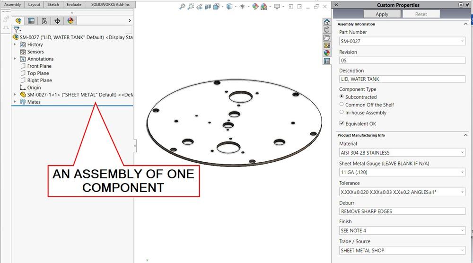
Task: Click the Edit Appearance color sphere icon
Action: coord(255,7)
